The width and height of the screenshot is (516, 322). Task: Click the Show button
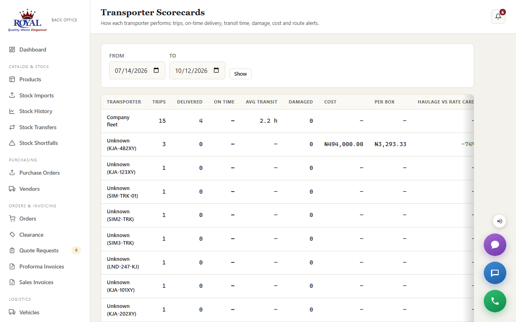pyautogui.click(x=240, y=74)
